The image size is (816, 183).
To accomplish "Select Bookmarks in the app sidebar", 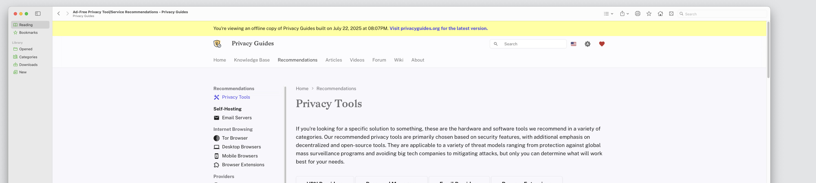I will [28, 33].
